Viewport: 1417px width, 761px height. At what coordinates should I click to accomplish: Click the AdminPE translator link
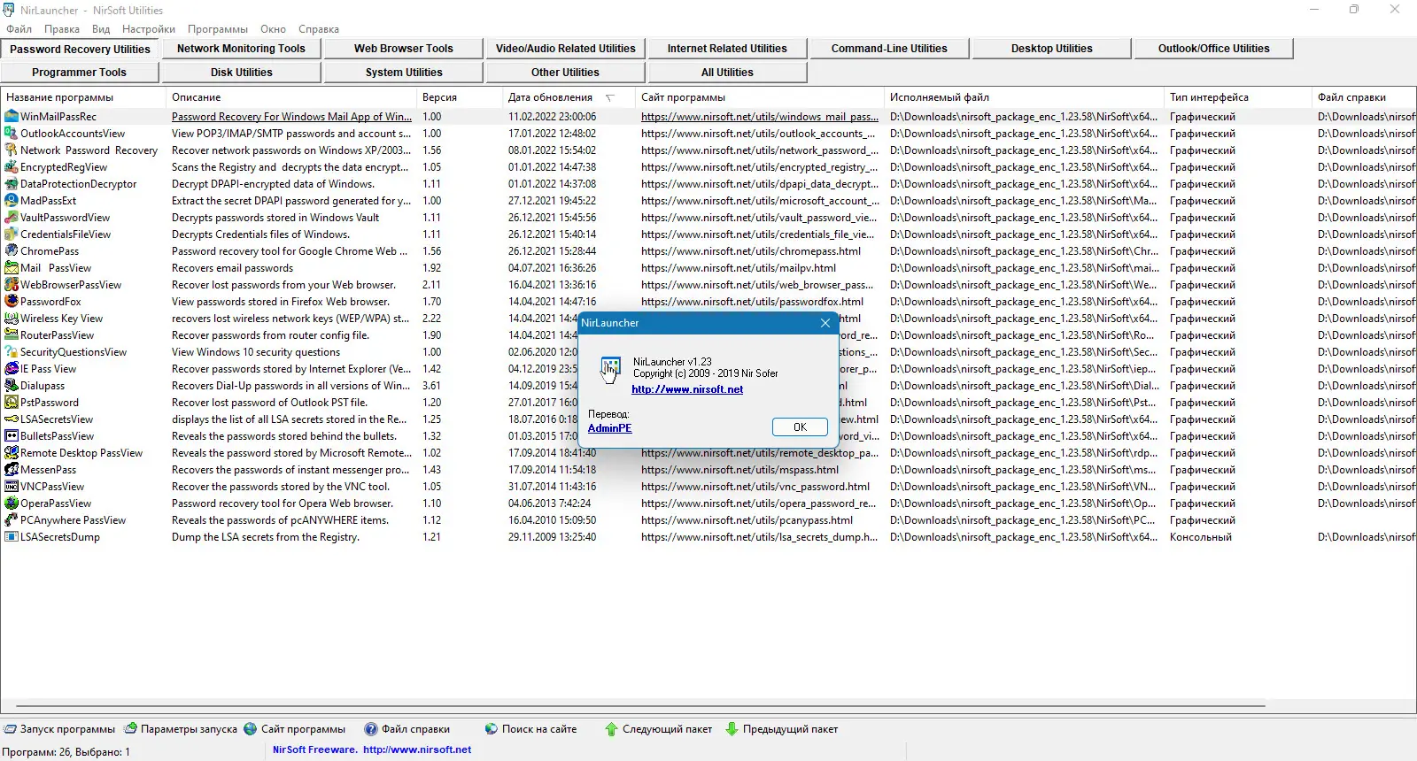610,428
